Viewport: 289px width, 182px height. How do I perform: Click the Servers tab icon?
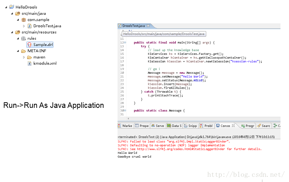pyautogui.click(x=153, y=126)
